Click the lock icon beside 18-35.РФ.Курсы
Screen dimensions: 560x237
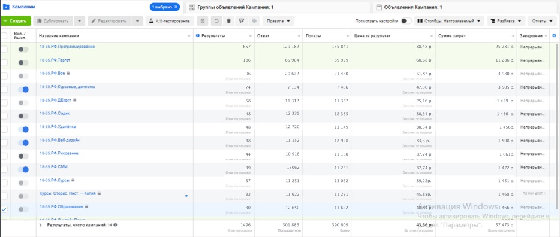(73, 180)
